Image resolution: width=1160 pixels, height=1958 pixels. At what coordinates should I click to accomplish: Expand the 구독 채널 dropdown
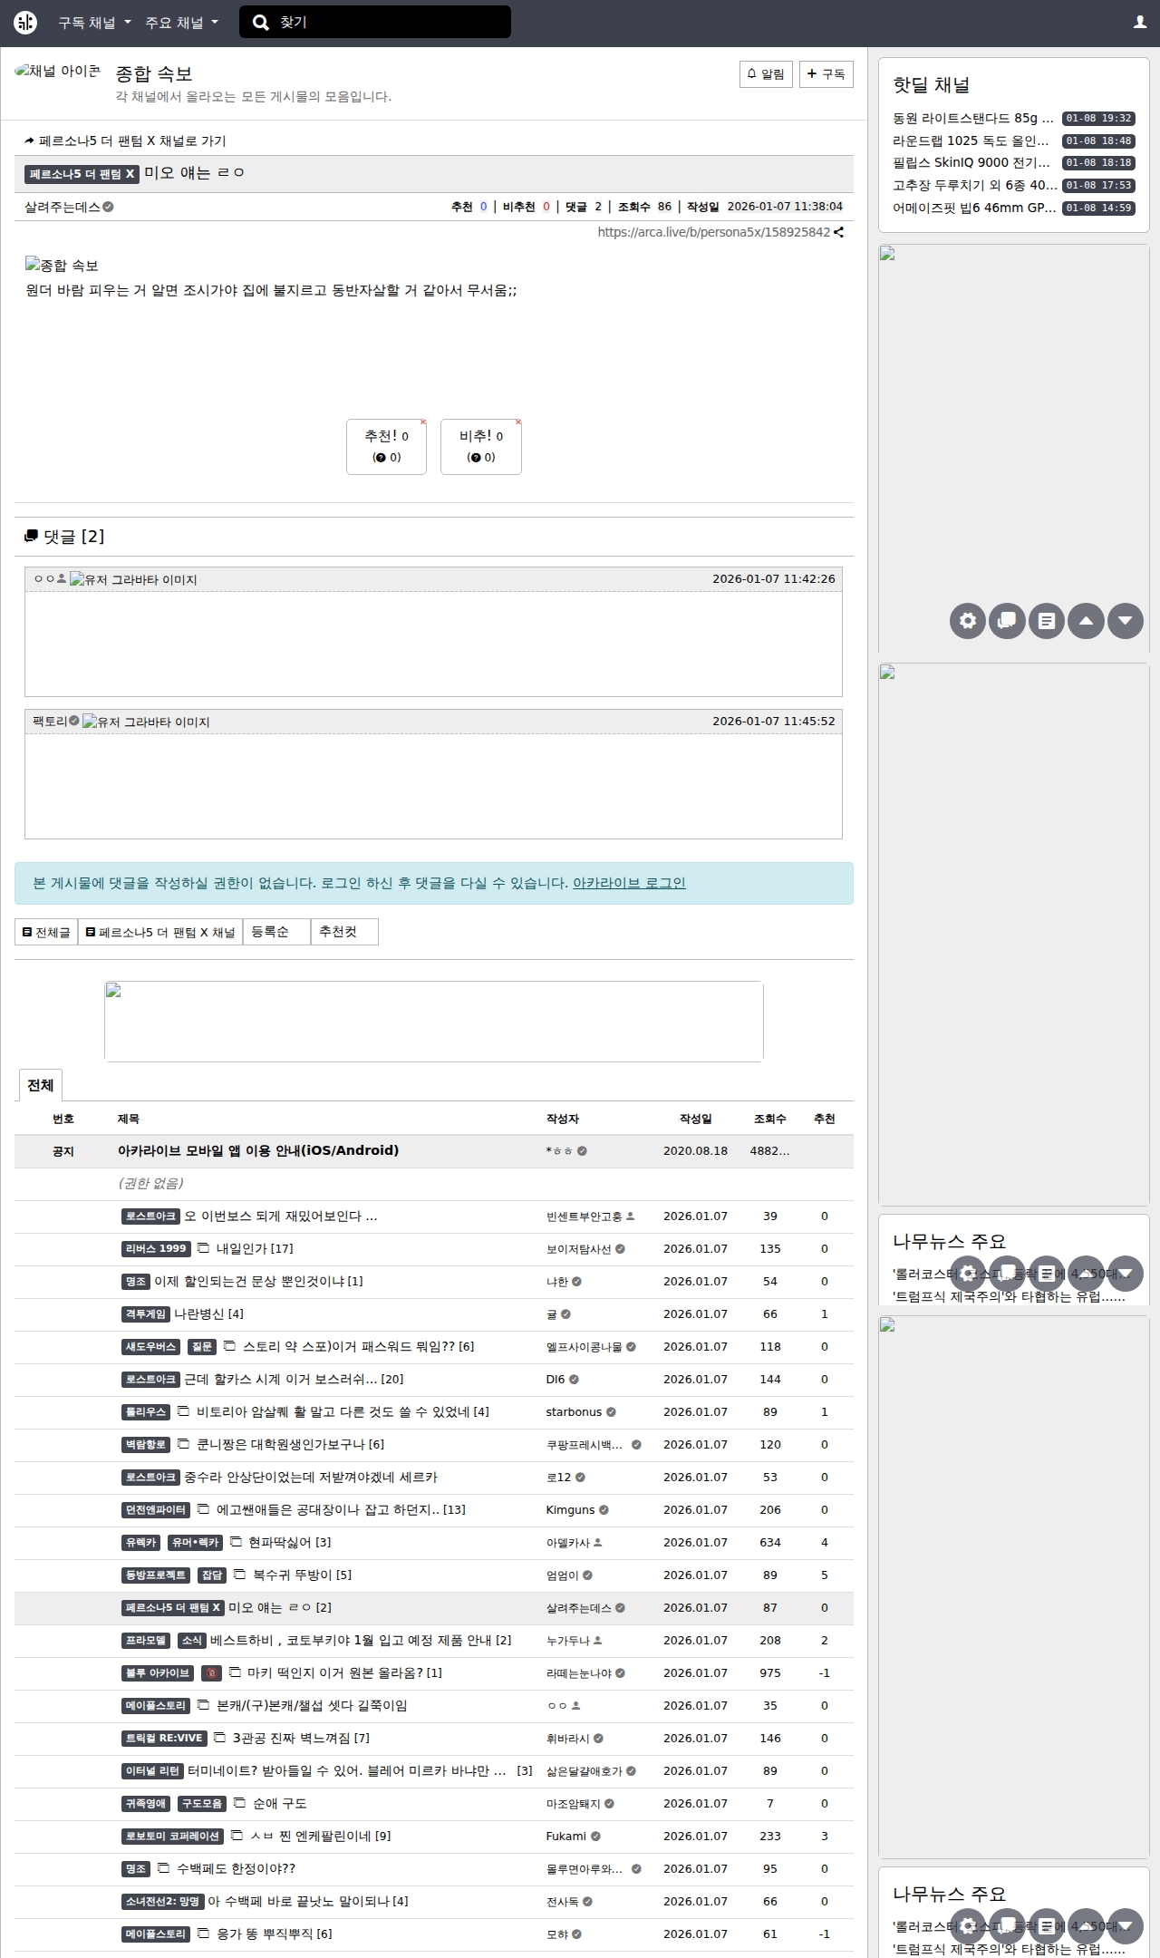tap(94, 23)
